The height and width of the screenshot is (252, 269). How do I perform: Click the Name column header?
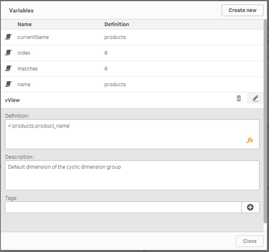click(25, 24)
